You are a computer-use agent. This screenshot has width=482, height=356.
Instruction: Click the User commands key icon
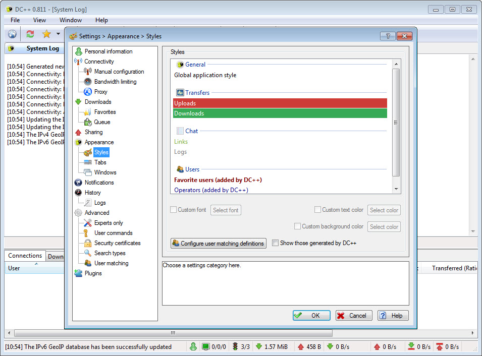click(x=86, y=233)
